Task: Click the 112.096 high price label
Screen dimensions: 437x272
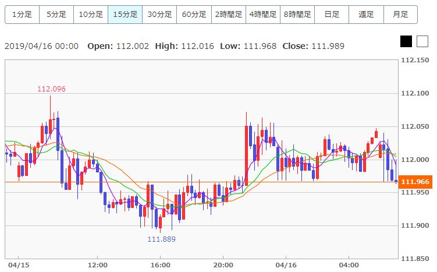Action: tap(52, 89)
